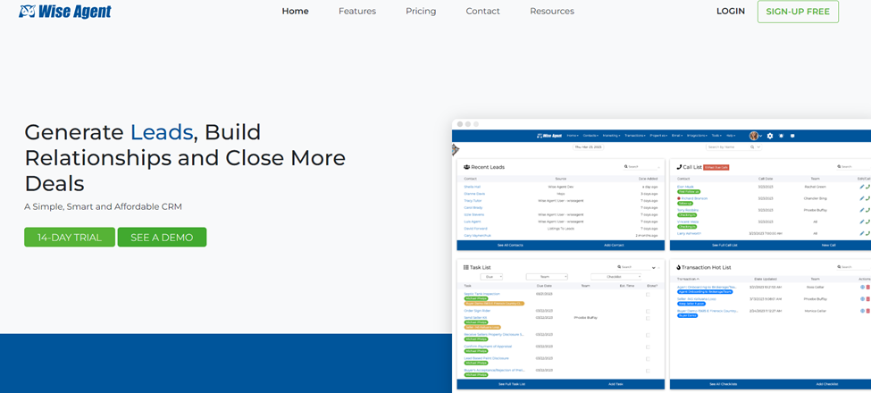Click the delete trash icon for Monica Gellar transaction
This screenshot has width=871, height=393.
click(867, 311)
